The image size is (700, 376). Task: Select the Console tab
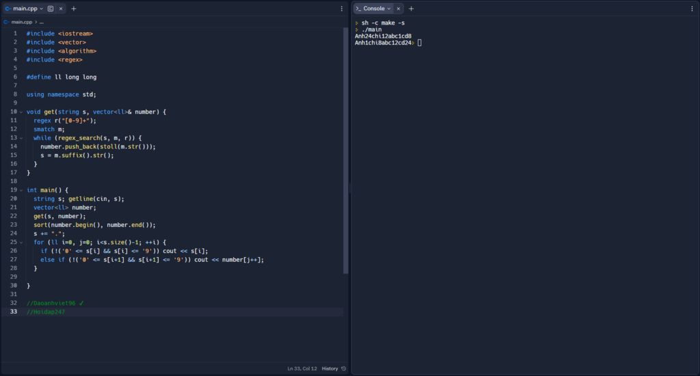point(373,9)
